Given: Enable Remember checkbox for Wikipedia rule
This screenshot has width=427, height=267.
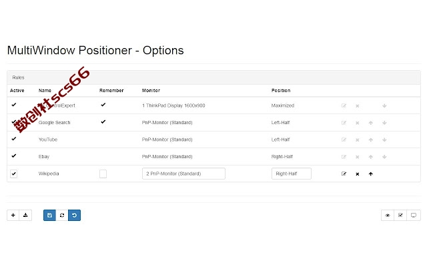Looking at the screenshot, I should tap(103, 174).
